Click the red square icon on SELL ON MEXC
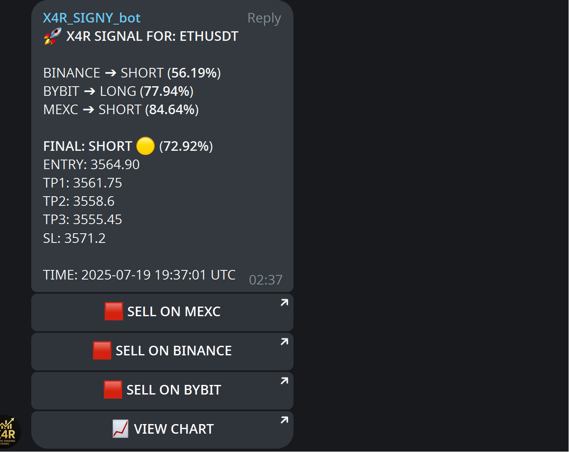This screenshot has width=569, height=452. (x=113, y=311)
